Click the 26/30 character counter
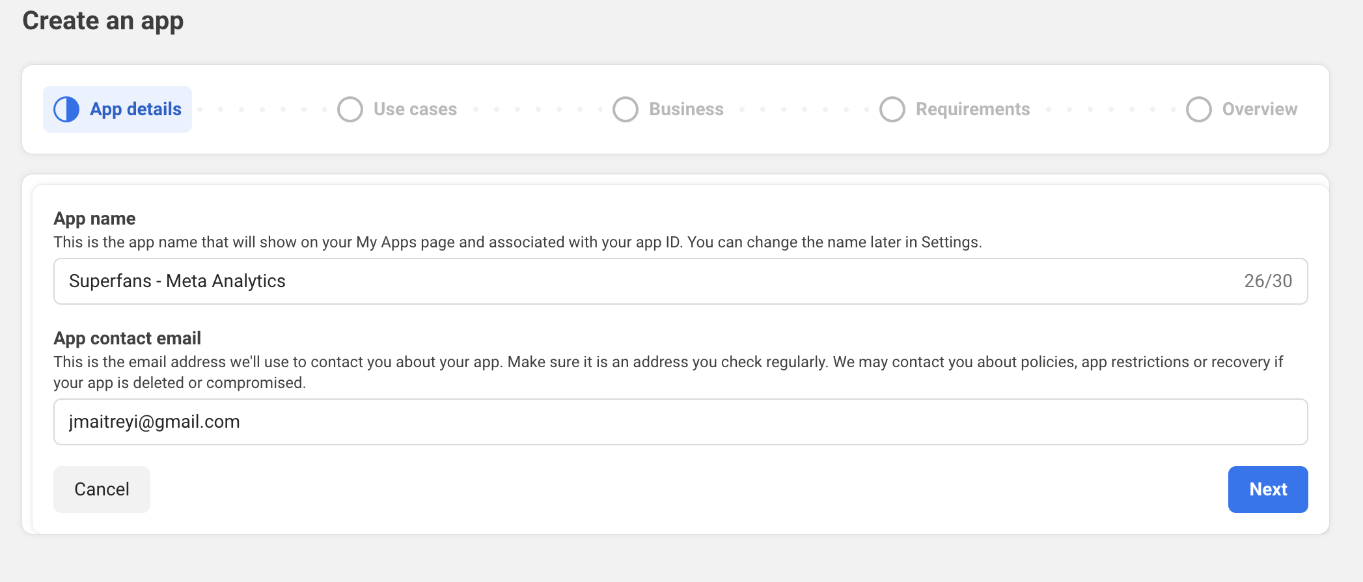This screenshot has height=582, width=1363. point(1268,281)
